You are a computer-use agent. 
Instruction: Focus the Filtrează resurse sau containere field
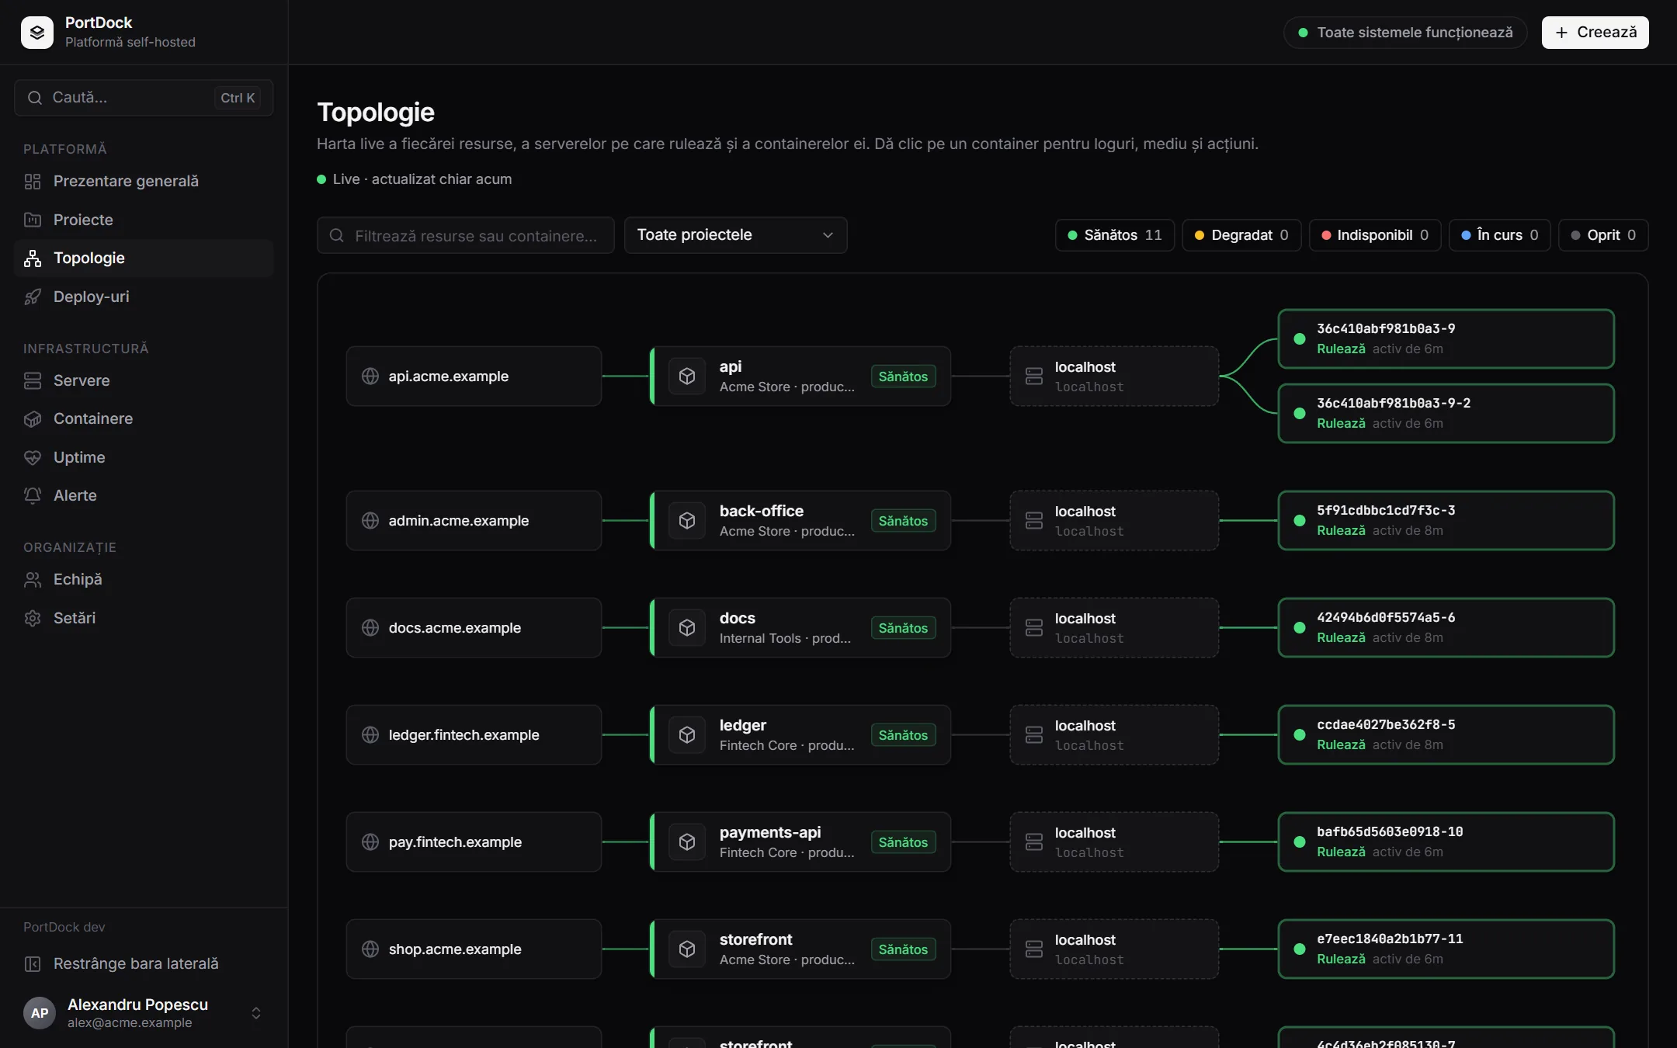point(466,235)
